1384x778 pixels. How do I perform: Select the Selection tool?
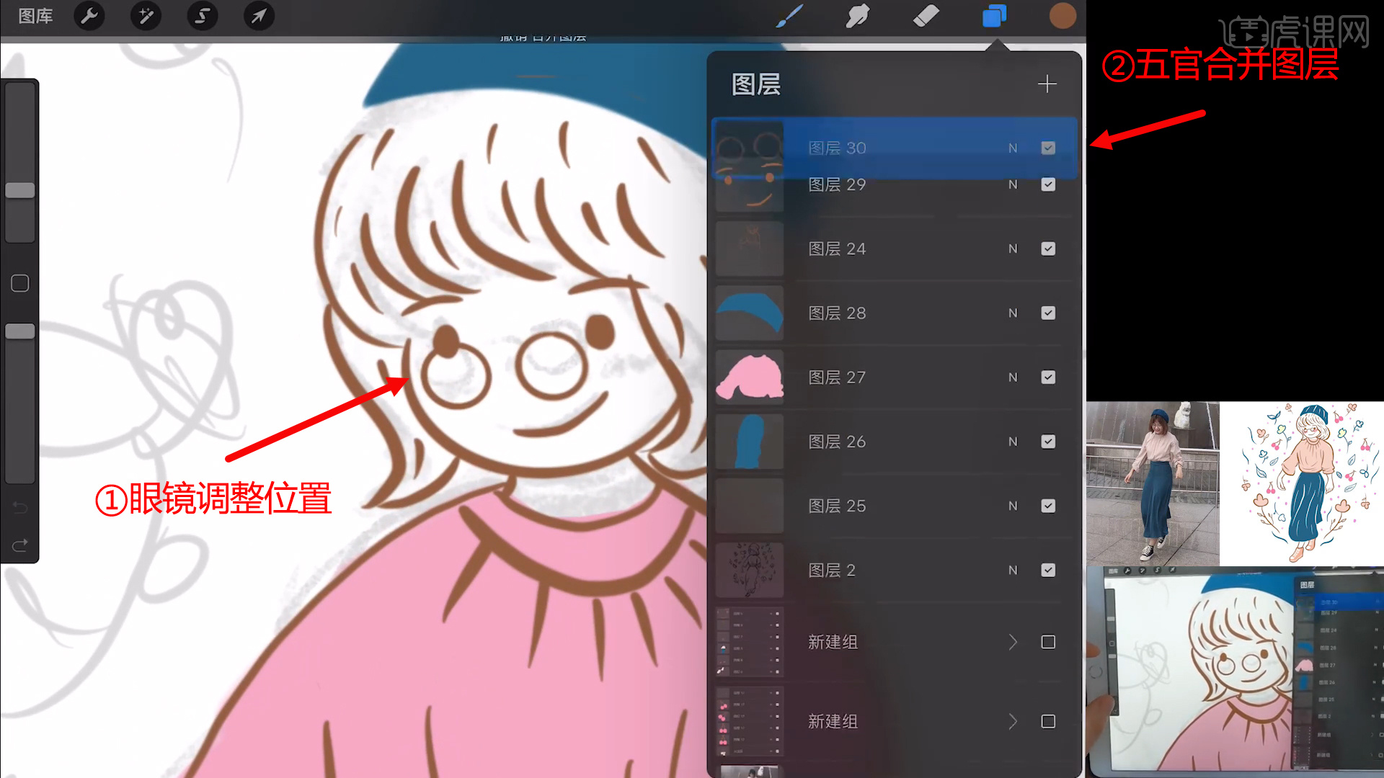[202, 15]
